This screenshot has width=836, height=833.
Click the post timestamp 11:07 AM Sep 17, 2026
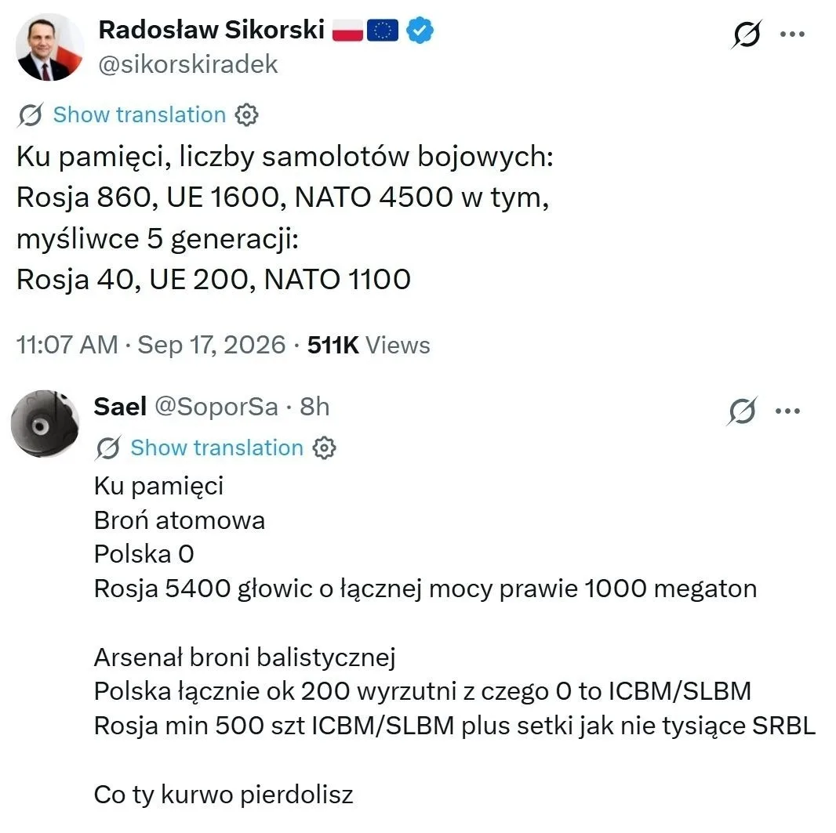(151, 345)
